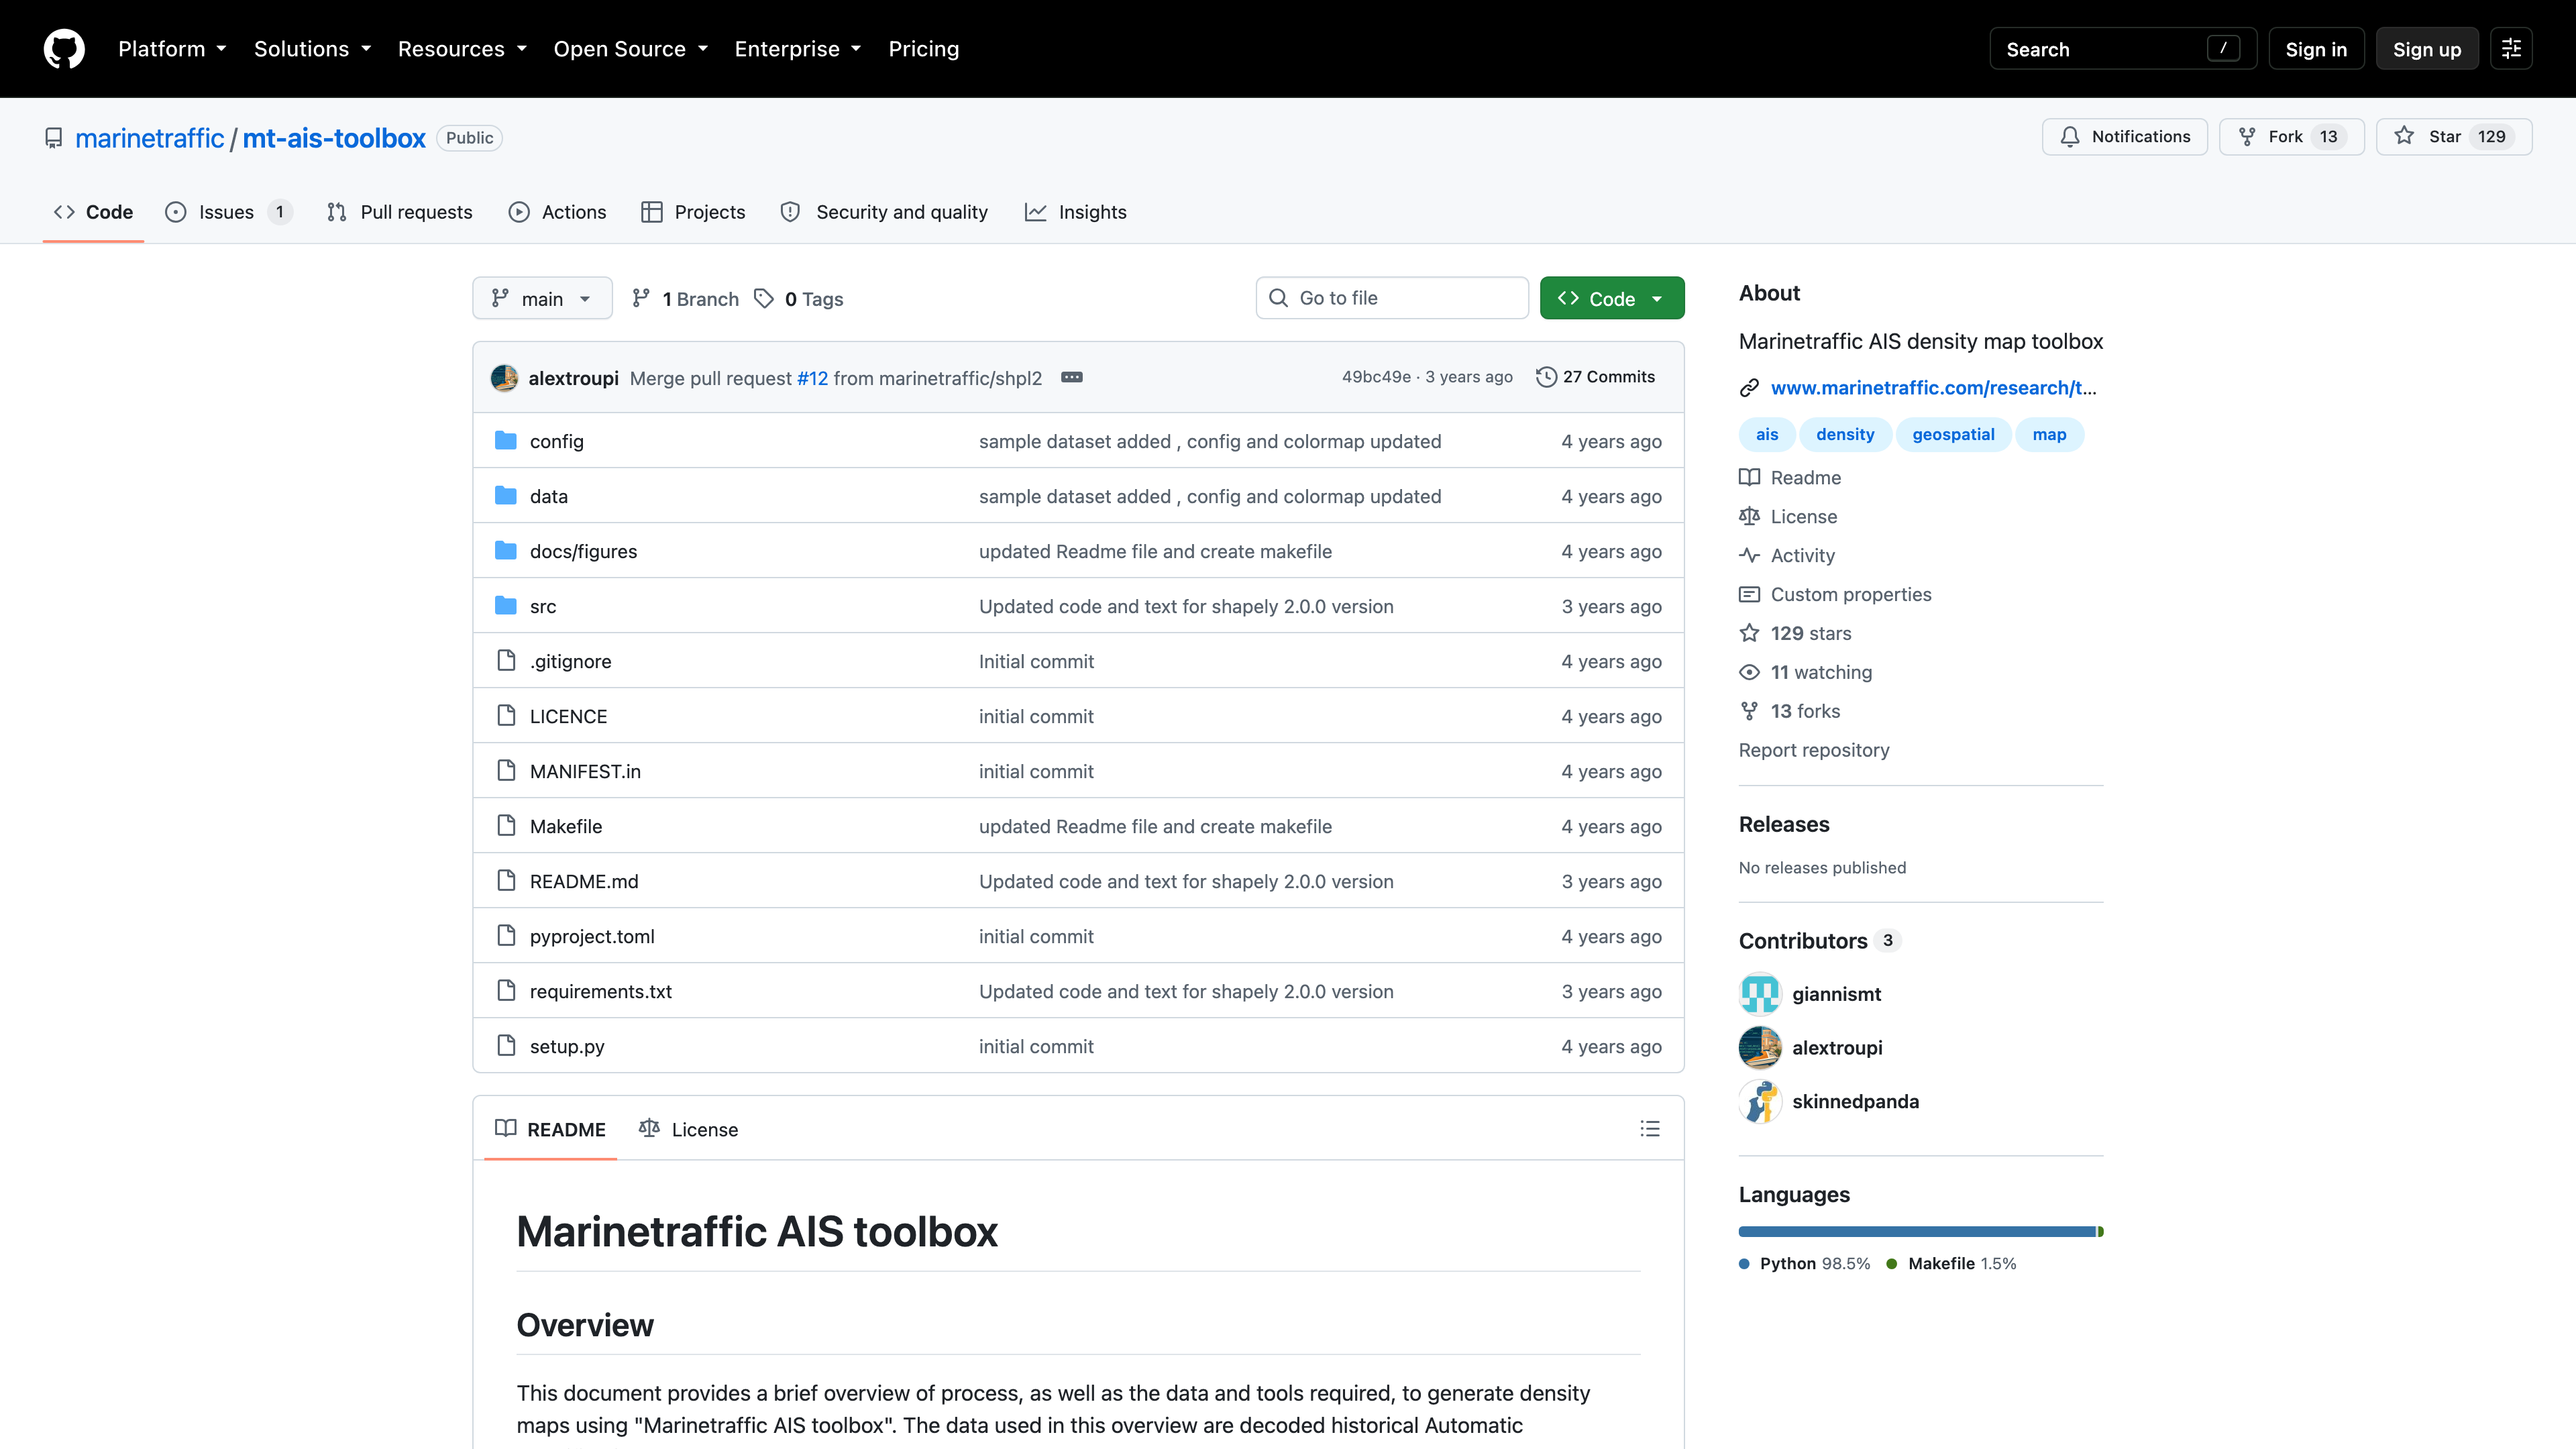
Task: Switch to the Issues tab
Action: [x=227, y=212]
